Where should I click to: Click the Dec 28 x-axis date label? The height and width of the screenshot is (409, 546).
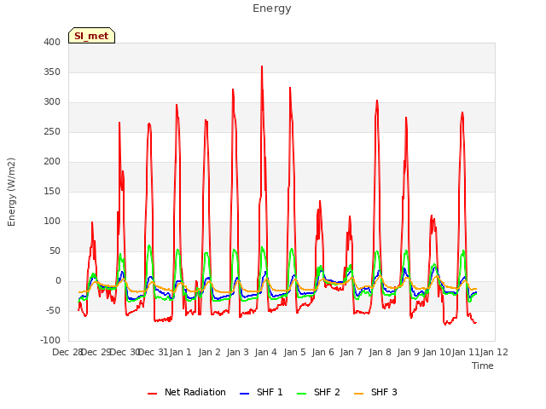[x=67, y=352]
